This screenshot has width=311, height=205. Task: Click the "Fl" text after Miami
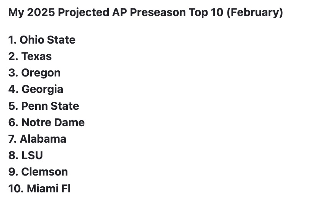click(x=66, y=188)
